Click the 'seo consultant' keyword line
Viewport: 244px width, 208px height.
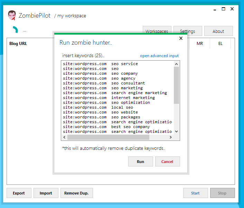104,83
